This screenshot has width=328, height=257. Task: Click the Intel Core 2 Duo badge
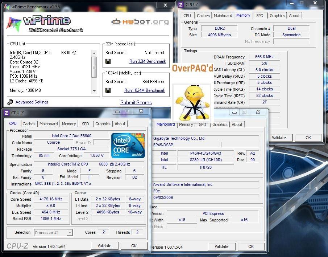pyautogui.click(x=128, y=145)
